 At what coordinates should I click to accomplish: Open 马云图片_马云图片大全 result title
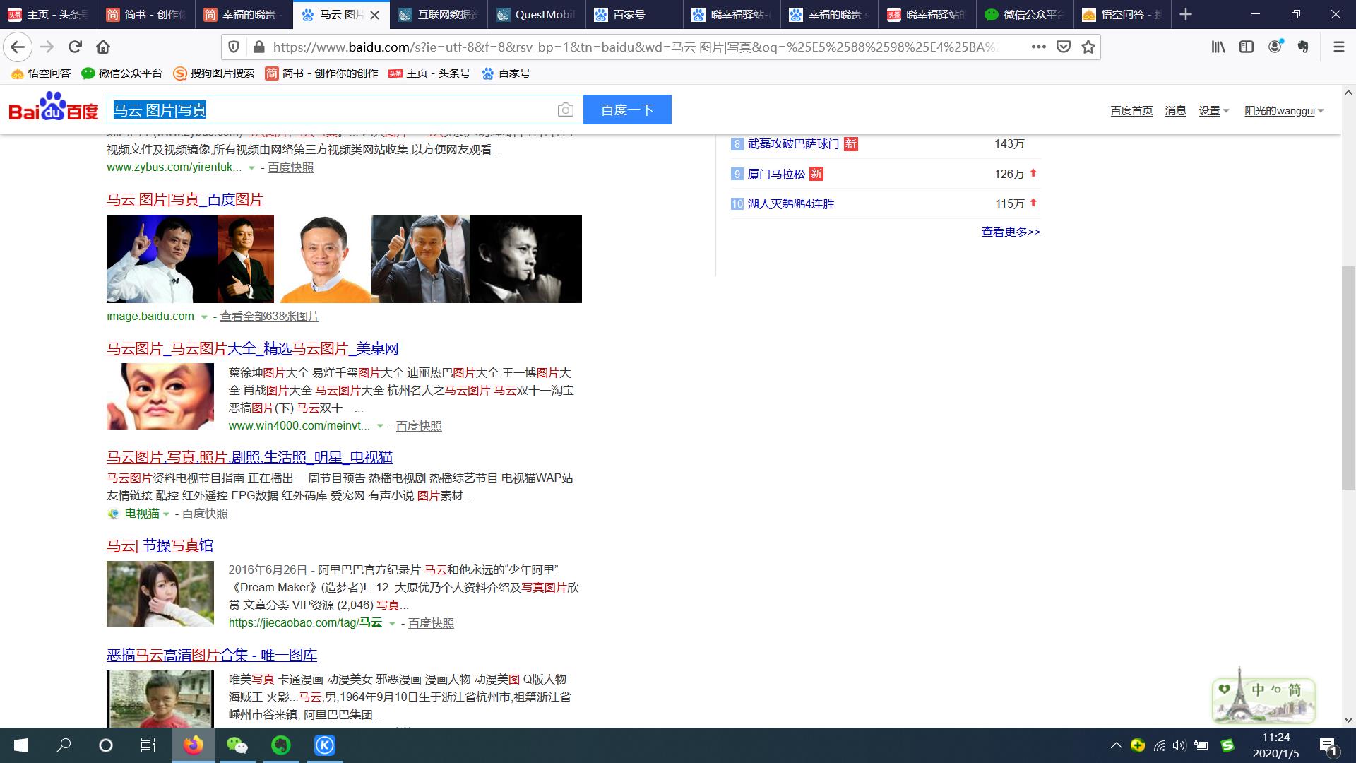point(253,348)
